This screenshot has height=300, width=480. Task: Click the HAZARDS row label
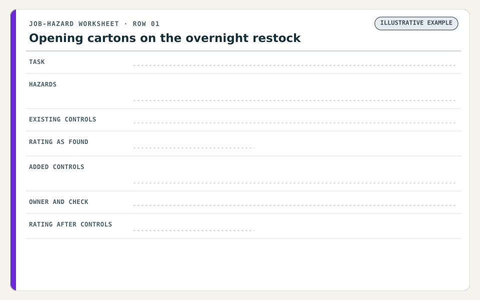[42, 84]
